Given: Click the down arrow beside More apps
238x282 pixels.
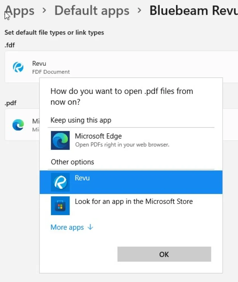Looking at the screenshot, I should tap(90, 227).
